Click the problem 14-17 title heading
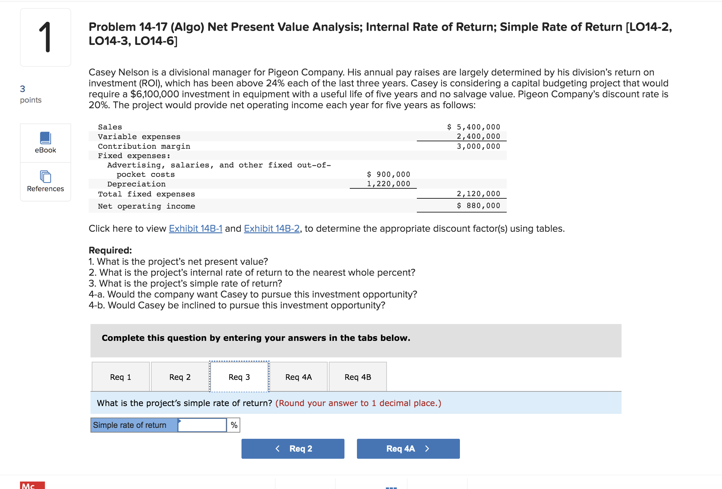Image resolution: width=722 pixels, height=489 pixels. click(380, 34)
